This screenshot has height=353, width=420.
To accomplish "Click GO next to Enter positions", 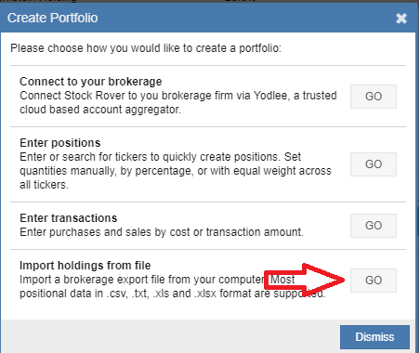I will coord(374,164).
